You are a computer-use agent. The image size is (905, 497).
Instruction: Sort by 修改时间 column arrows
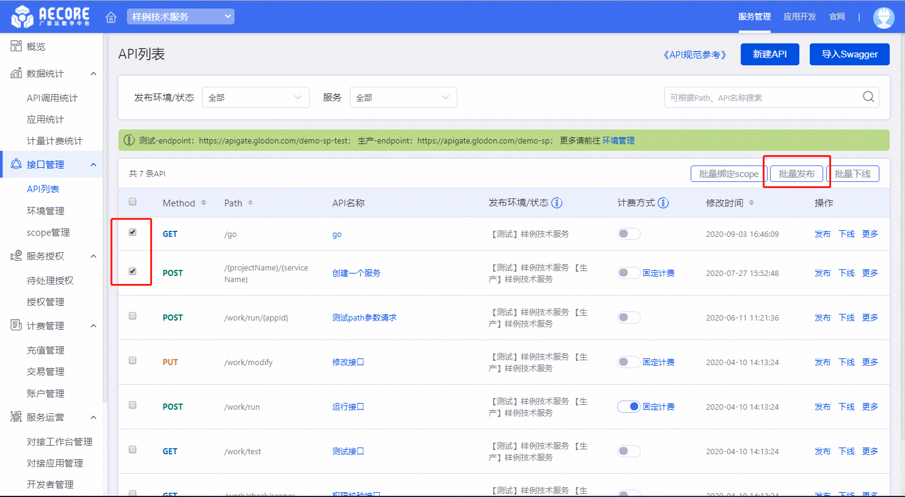point(751,203)
